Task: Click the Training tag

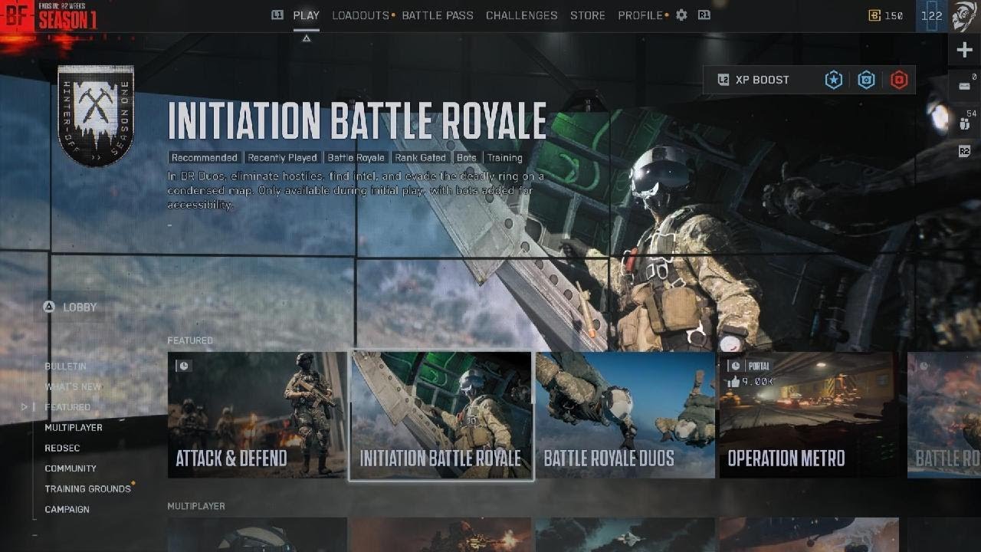Action: (x=504, y=158)
